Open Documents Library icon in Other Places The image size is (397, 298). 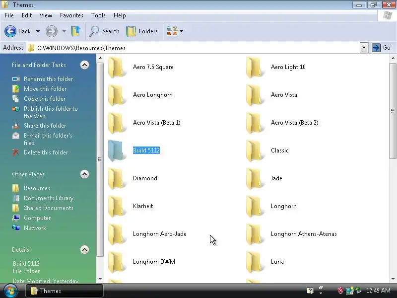click(x=16, y=198)
